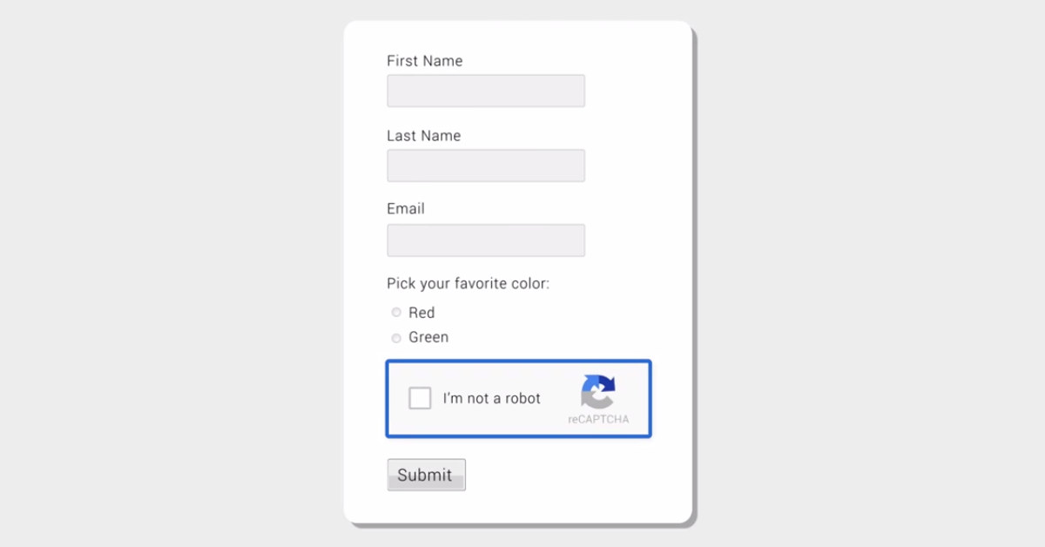Image resolution: width=1045 pixels, height=547 pixels.
Task: Click the I'm not a robot text
Action: coord(491,398)
